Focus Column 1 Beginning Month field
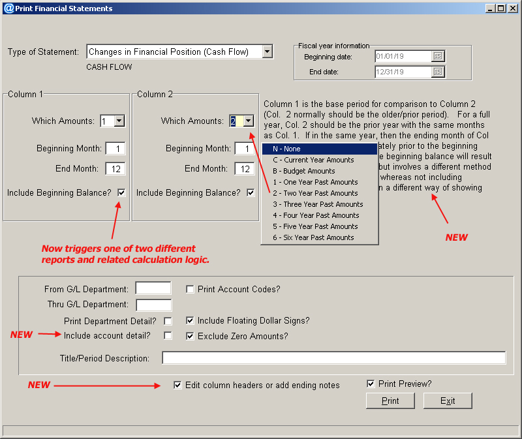The height and width of the screenshot is (439, 522). click(x=115, y=149)
